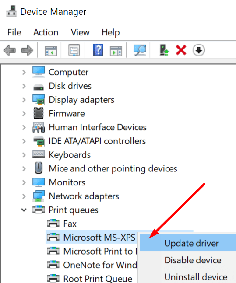Select the Firmware chip icon
The image size is (236, 283).
click(x=39, y=113)
